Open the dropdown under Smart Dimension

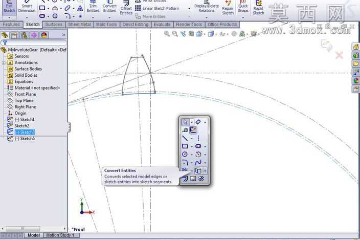click(x=27, y=18)
